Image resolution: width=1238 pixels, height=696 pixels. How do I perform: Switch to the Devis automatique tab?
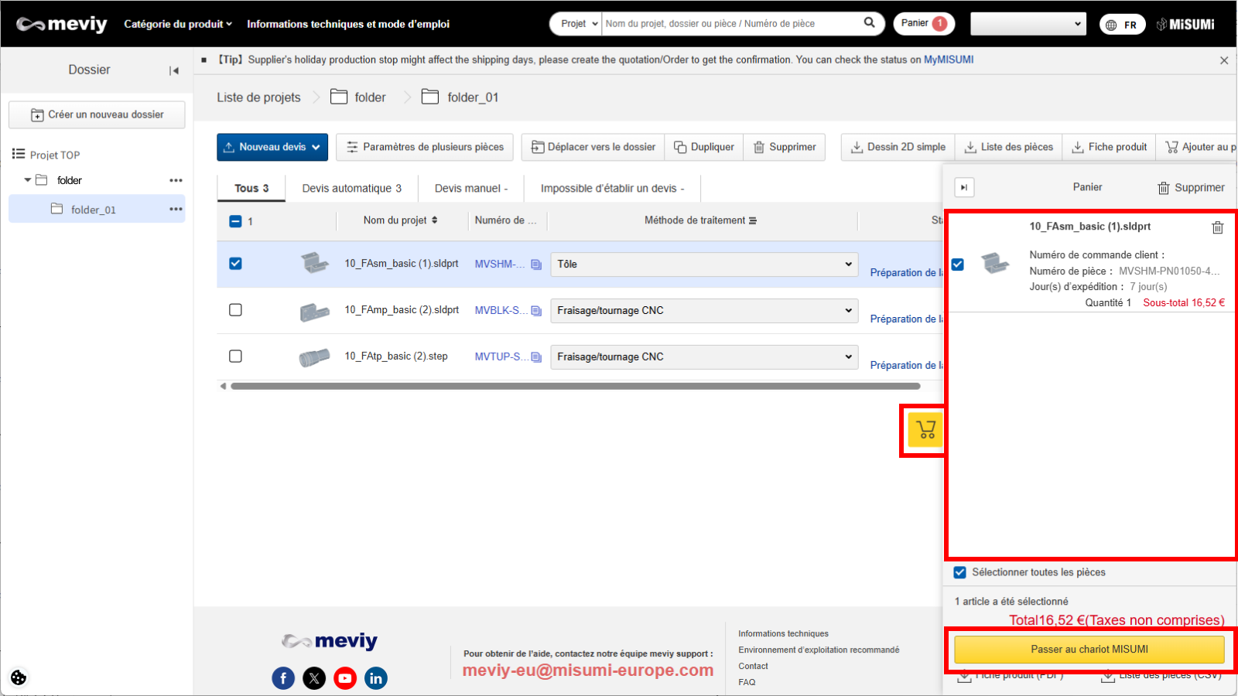click(x=351, y=189)
